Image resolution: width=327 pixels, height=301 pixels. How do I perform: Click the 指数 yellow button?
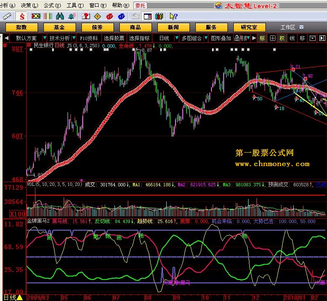click(x=22, y=27)
